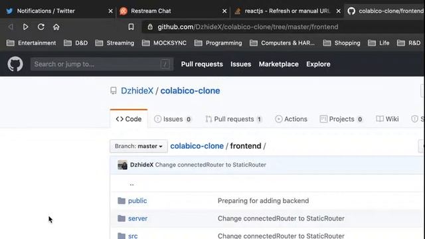Open the D&D bookmarks folder

(76, 42)
